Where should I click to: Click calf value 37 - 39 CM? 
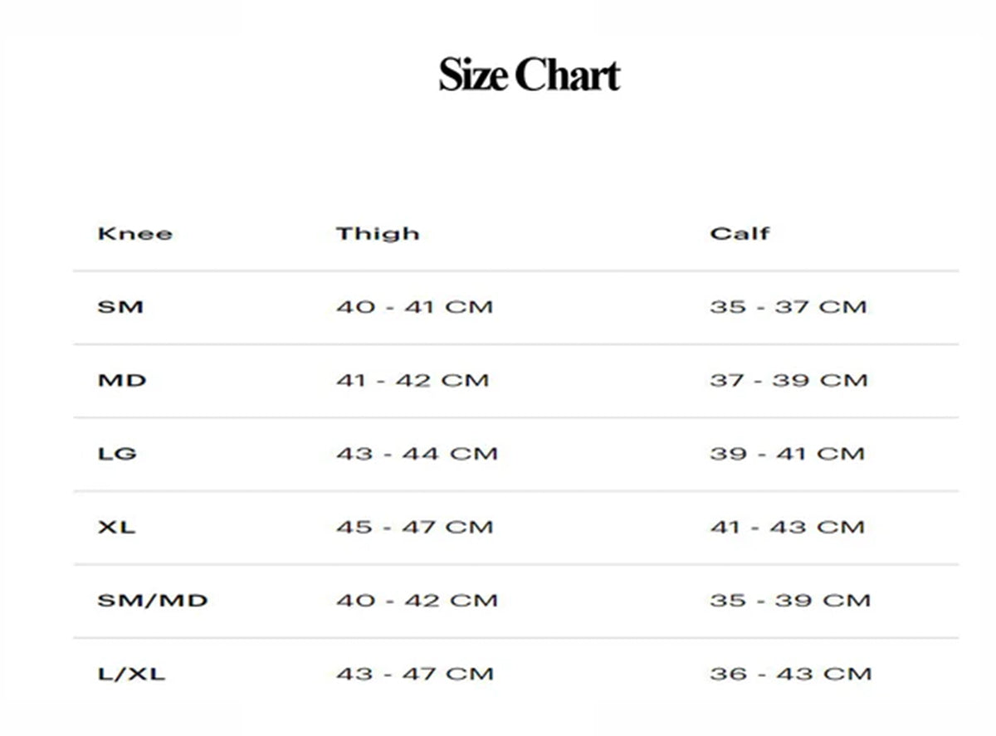(x=788, y=380)
